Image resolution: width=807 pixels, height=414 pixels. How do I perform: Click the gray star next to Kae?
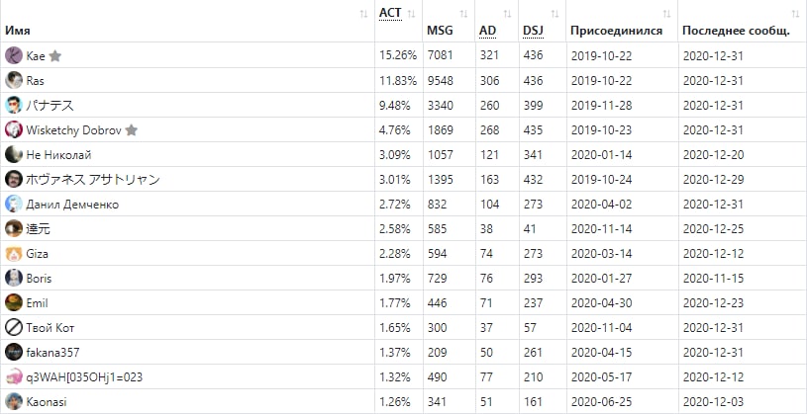coord(55,56)
